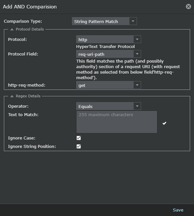Click the 'Regex Details' section title
The image size is (194, 216).
coord(28,96)
